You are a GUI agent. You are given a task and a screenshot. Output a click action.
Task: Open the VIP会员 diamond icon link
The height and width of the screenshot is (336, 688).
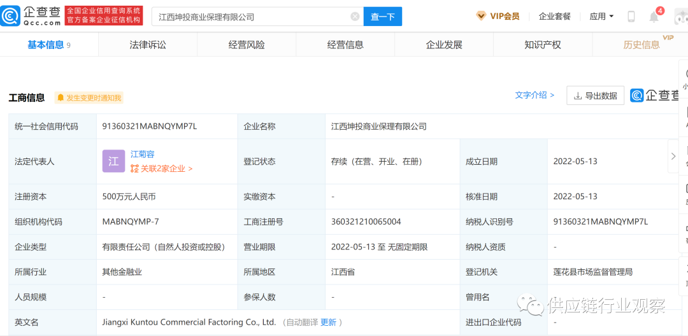point(481,16)
